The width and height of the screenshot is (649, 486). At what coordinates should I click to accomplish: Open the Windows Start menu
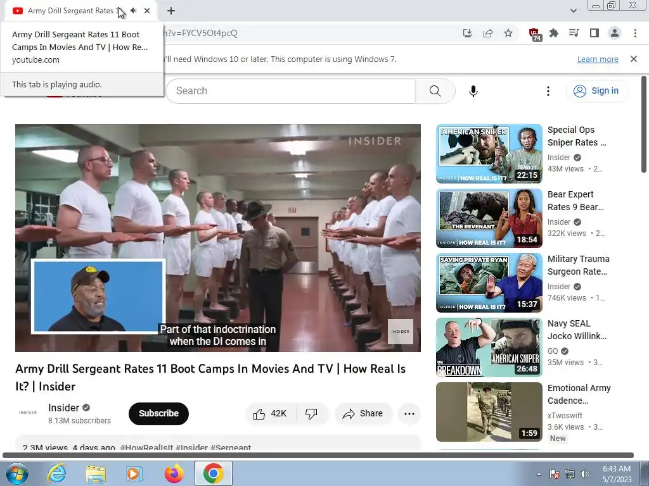[16, 473]
